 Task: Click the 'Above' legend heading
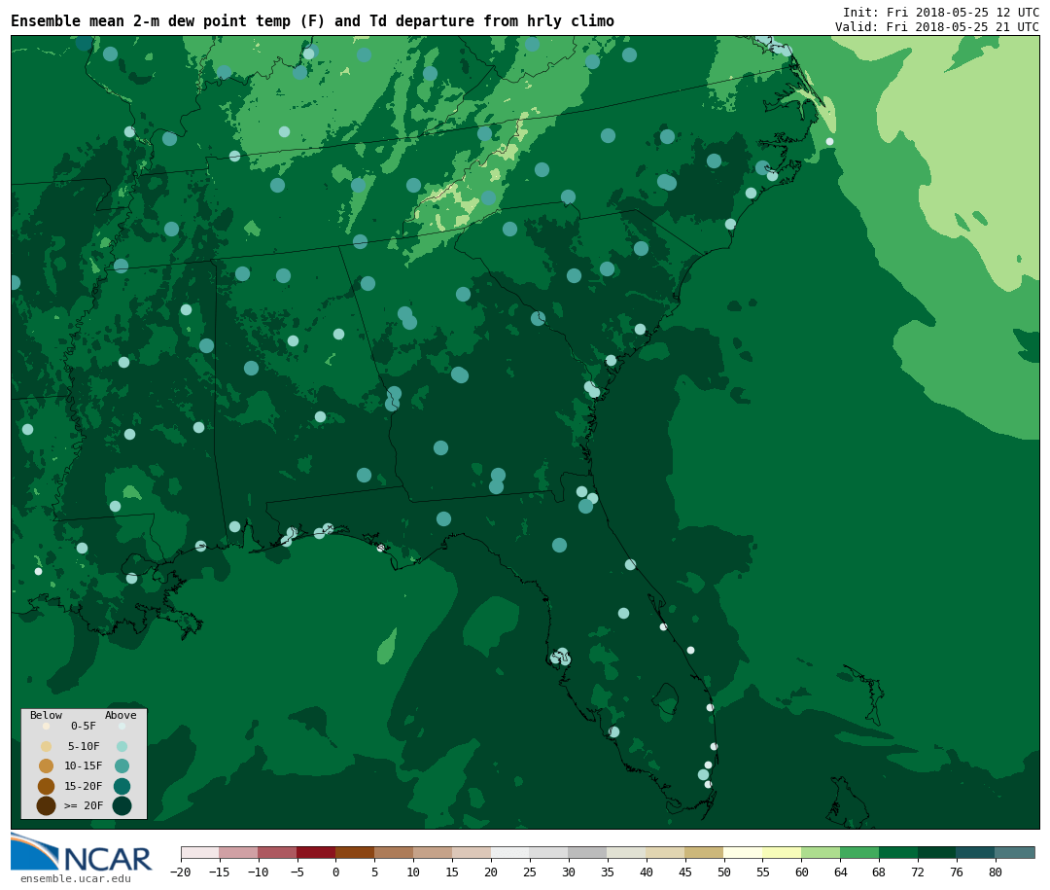click(121, 715)
